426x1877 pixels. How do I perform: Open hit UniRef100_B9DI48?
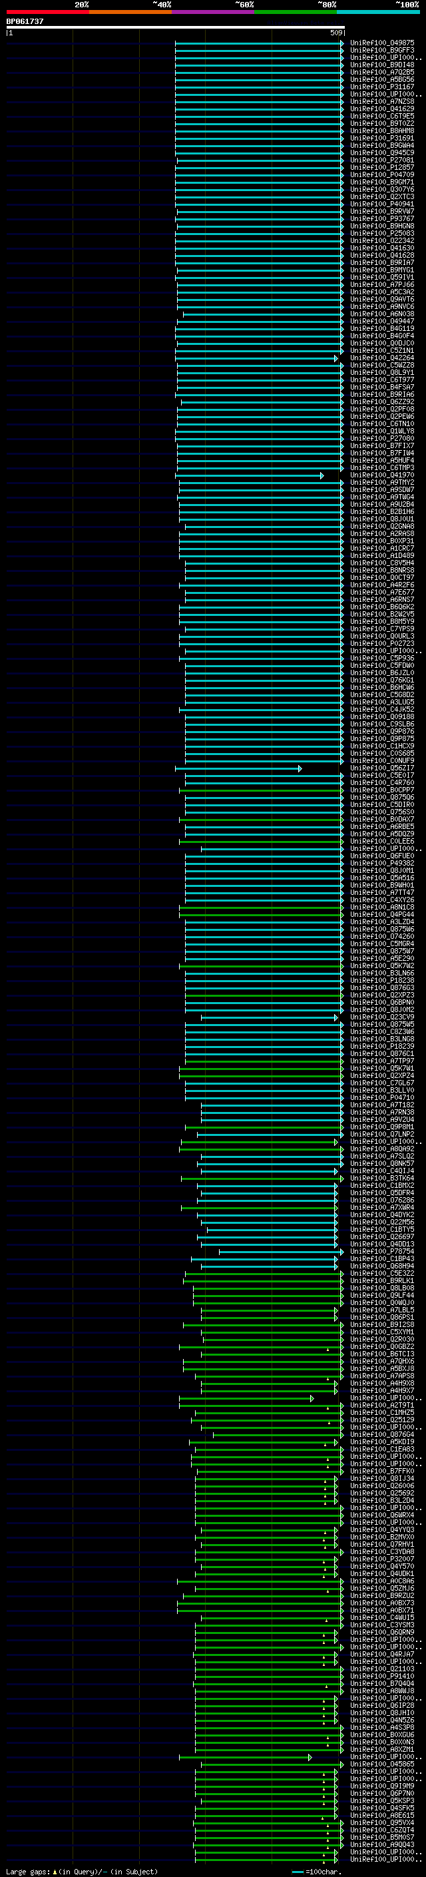(382, 65)
